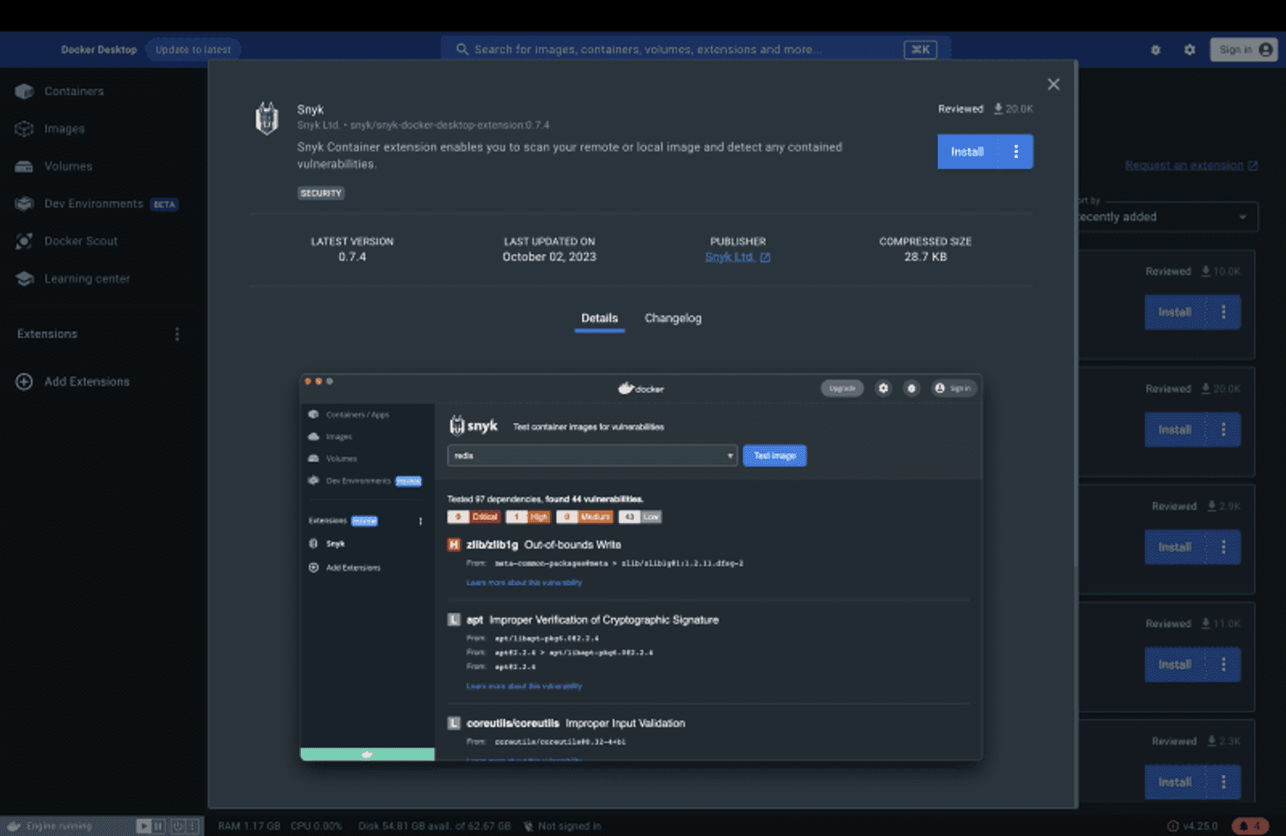The width and height of the screenshot is (1286, 836).
Task: Click the SECURITY category tag
Action: coord(321,193)
